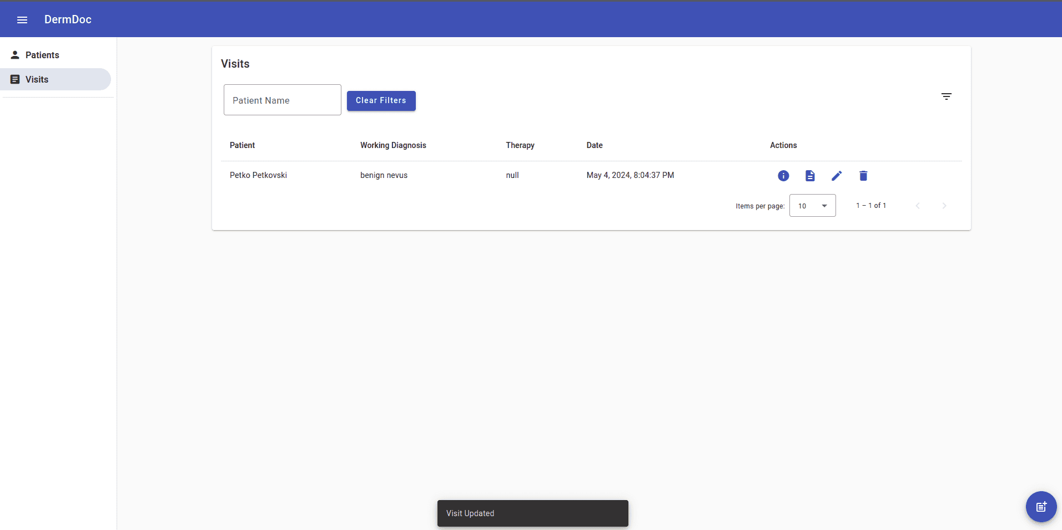Expand the items per page dropdown

(x=812, y=206)
